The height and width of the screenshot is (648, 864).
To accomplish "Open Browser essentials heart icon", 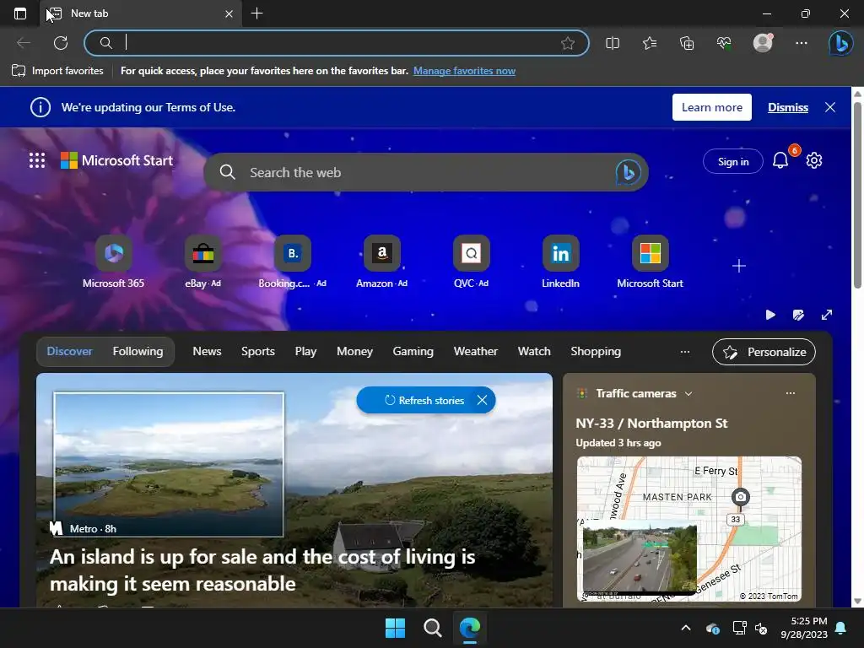I will (724, 43).
